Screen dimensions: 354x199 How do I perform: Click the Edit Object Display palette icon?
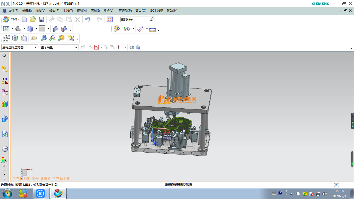(117, 29)
